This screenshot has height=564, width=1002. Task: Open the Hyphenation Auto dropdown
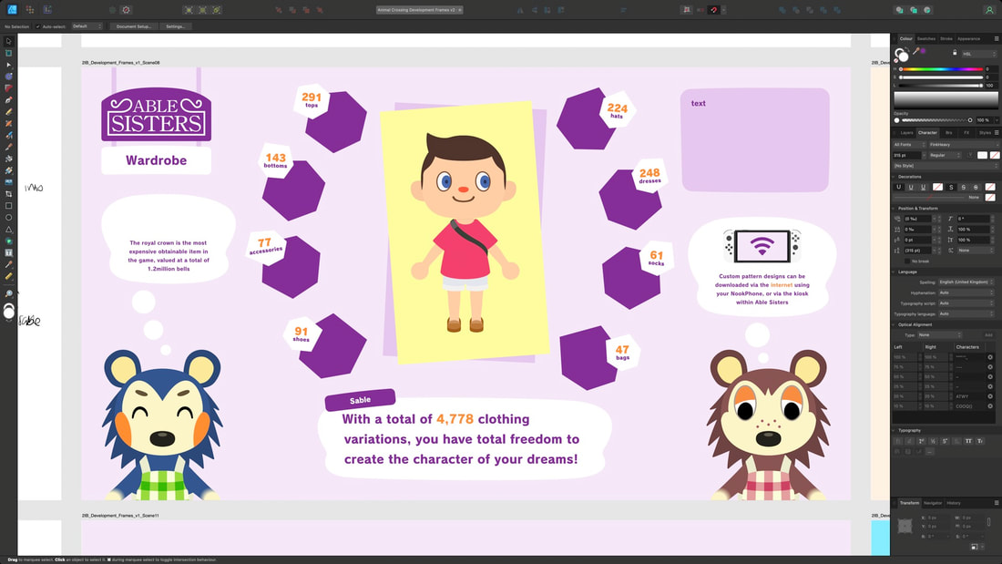(x=966, y=292)
